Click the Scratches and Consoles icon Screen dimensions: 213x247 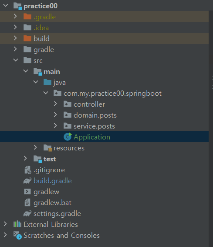(x=17, y=235)
